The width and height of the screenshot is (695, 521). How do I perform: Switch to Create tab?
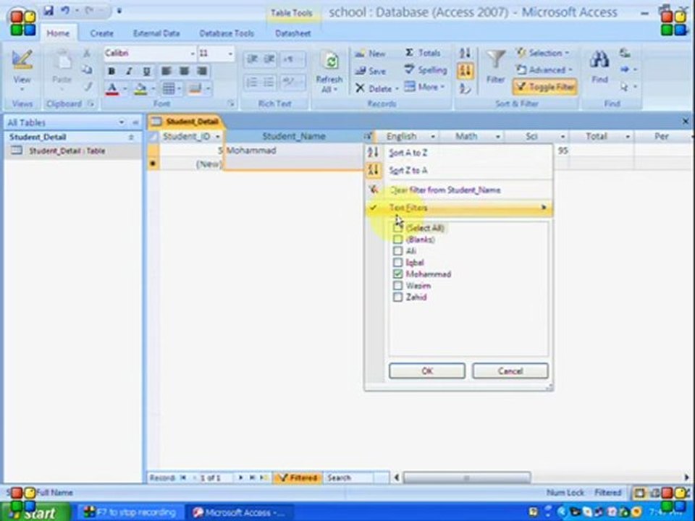click(x=102, y=33)
